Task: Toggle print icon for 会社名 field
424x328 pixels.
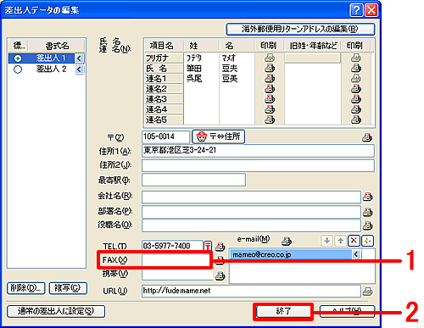Action: coord(367,197)
